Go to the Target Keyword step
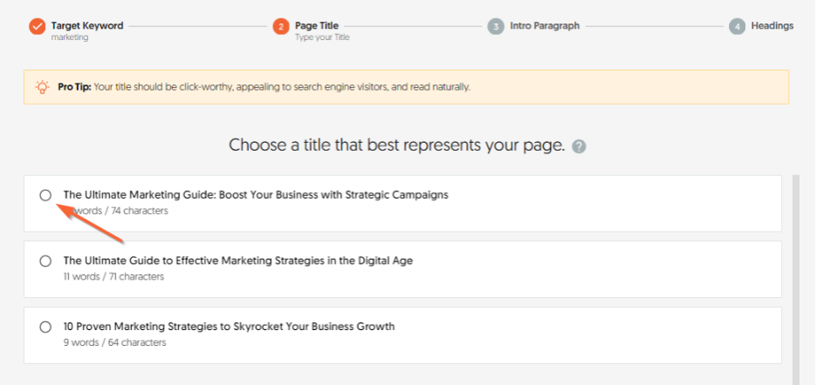817x385 pixels. [87, 25]
